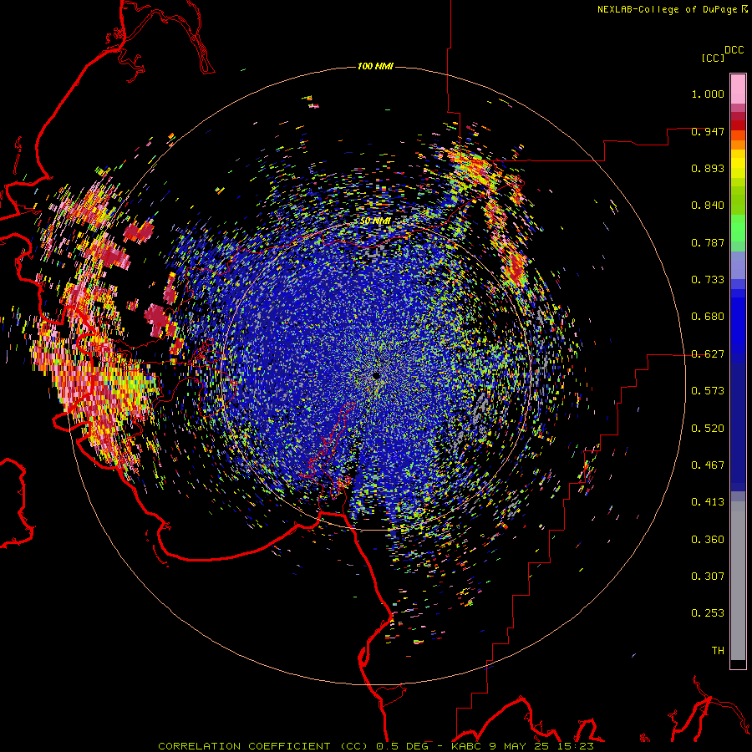752x752 pixels.
Task: Click the 0.467 legend value
Action: [708, 465]
